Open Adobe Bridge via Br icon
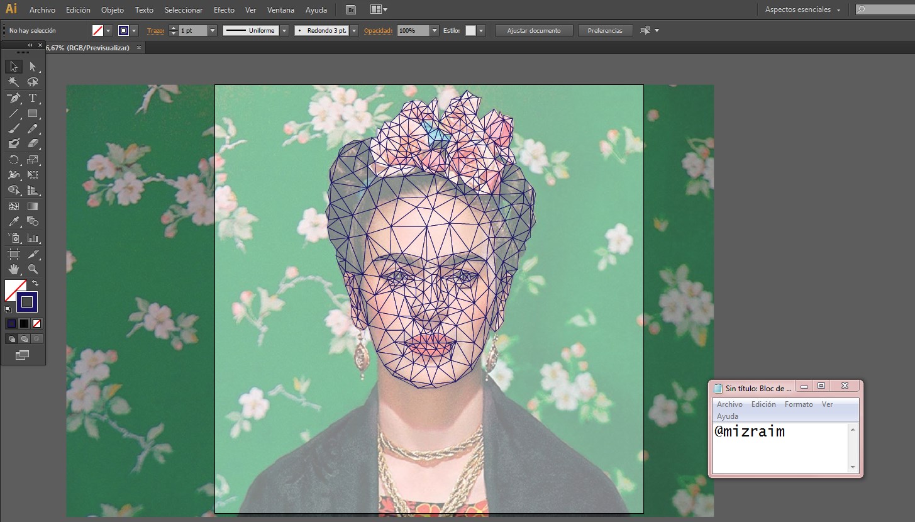The height and width of the screenshot is (522, 915). 351,9
